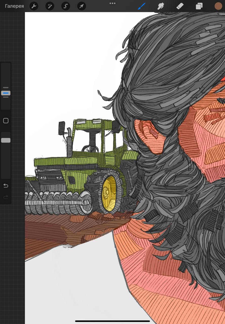Tap the tractor's green cab roof on canvas

[x=89, y=122]
